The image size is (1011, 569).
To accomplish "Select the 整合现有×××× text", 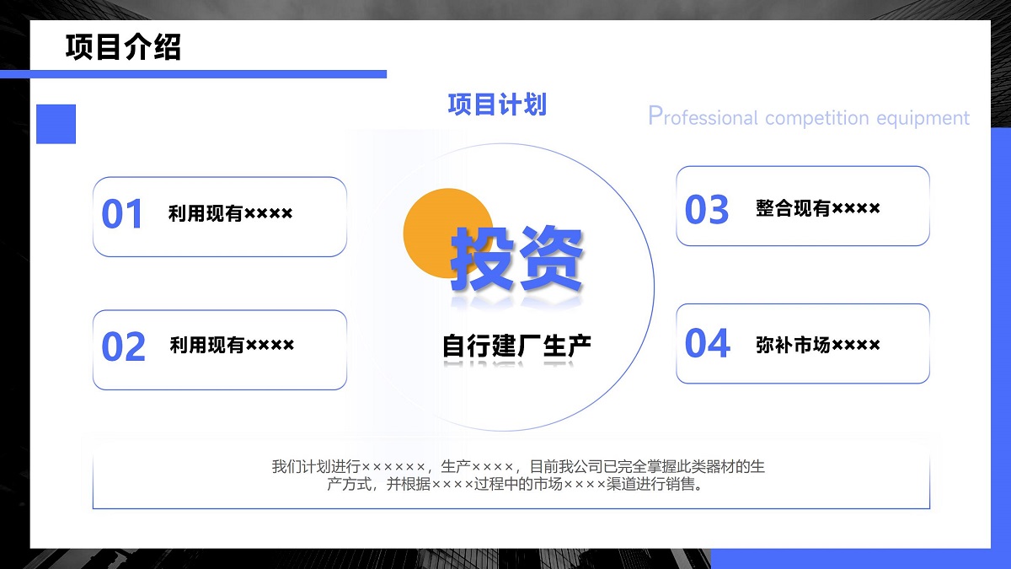I will (818, 208).
